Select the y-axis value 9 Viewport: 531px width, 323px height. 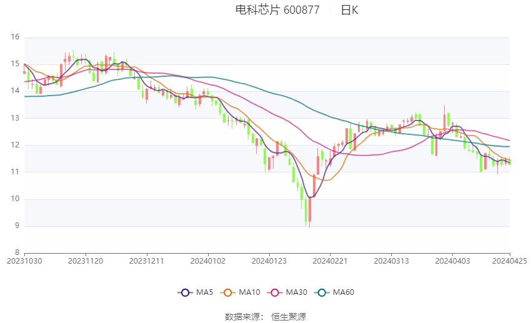[x=17, y=226]
